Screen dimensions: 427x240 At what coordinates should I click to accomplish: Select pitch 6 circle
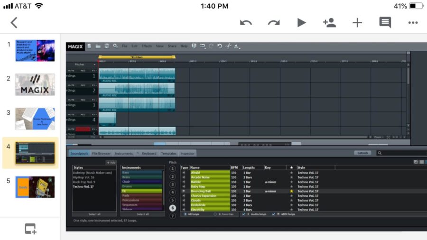pyautogui.click(x=172, y=208)
